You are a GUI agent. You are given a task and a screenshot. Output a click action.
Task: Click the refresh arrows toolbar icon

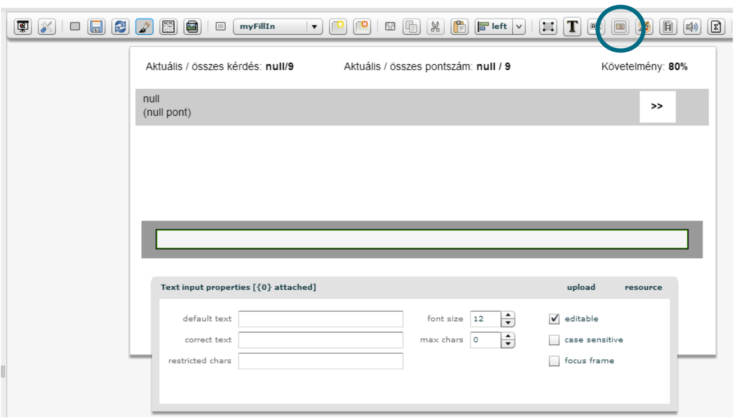pos(120,26)
